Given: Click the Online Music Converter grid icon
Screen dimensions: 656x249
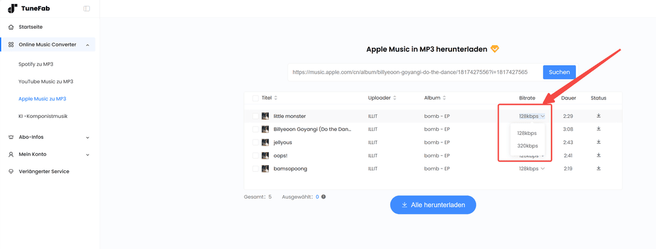Looking at the screenshot, I should coord(11,45).
